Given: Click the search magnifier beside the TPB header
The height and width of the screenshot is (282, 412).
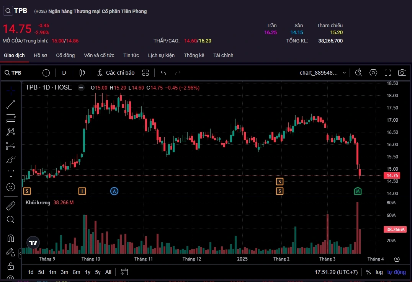Looking at the screenshot, I should coord(8,11).
